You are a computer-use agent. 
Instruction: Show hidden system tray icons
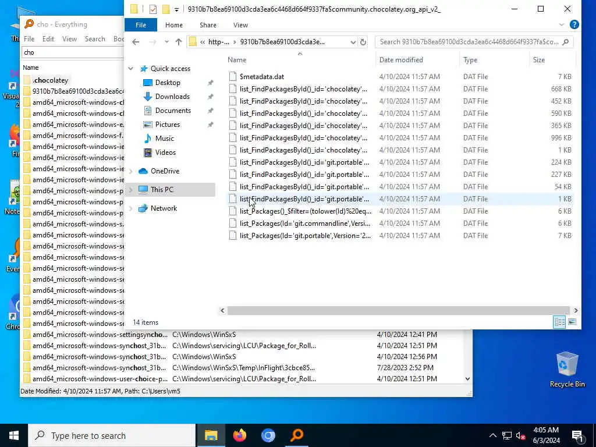click(492, 435)
